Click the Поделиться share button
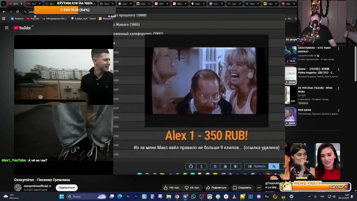The height and width of the screenshot is (201, 357). 216,188
